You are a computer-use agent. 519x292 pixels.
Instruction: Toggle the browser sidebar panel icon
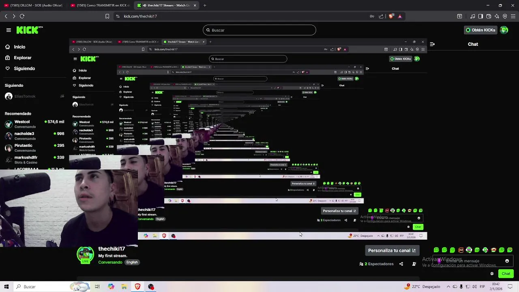[x=480, y=16]
